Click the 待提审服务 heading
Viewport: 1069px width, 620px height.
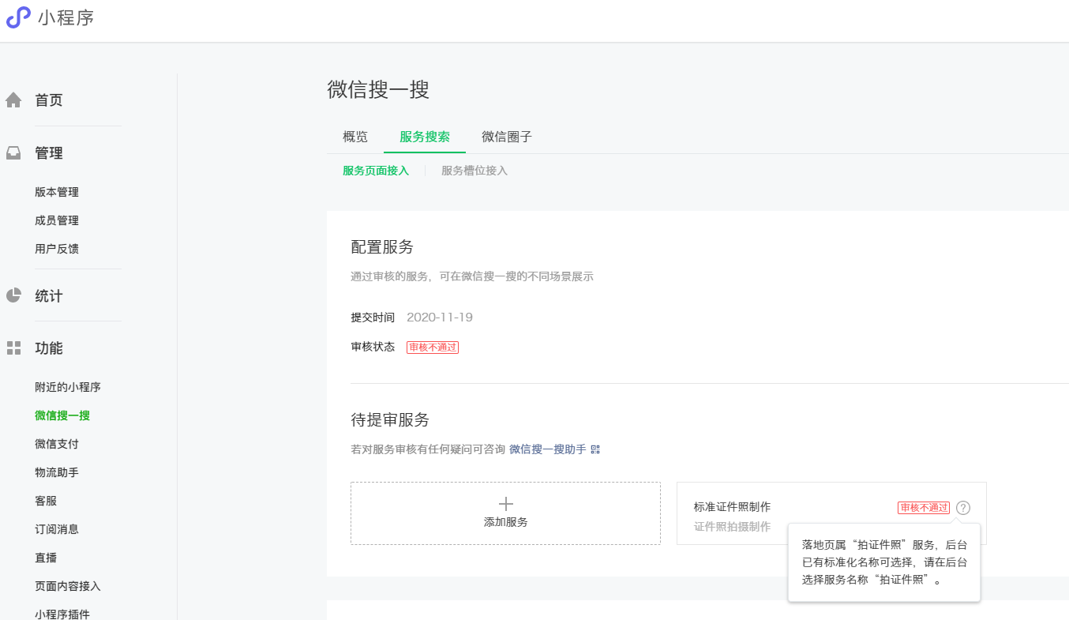pyautogui.click(x=390, y=419)
